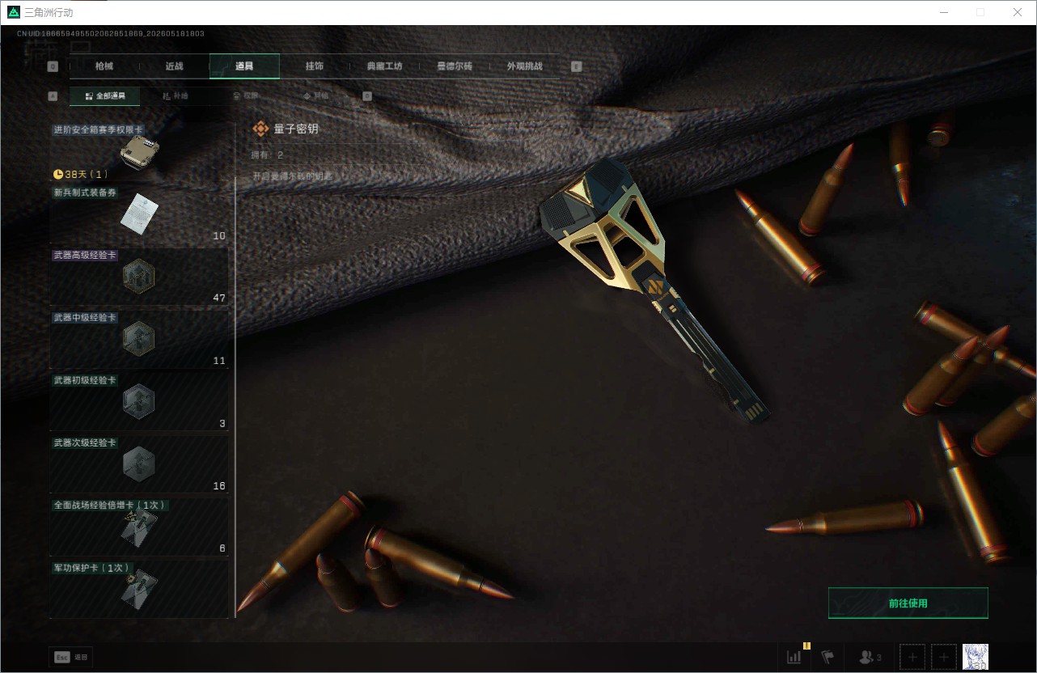The image size is (1037, 673).
Task: Choose the 武器高级经验卡 item
Action: coord(139,277)
